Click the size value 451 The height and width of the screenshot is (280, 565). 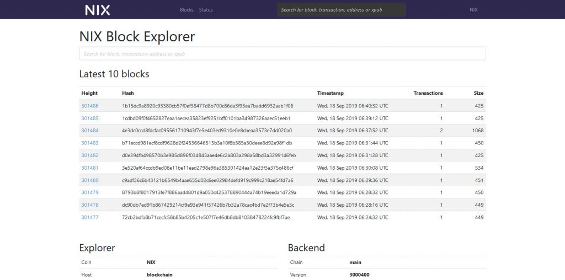click(x=479, y=180)
